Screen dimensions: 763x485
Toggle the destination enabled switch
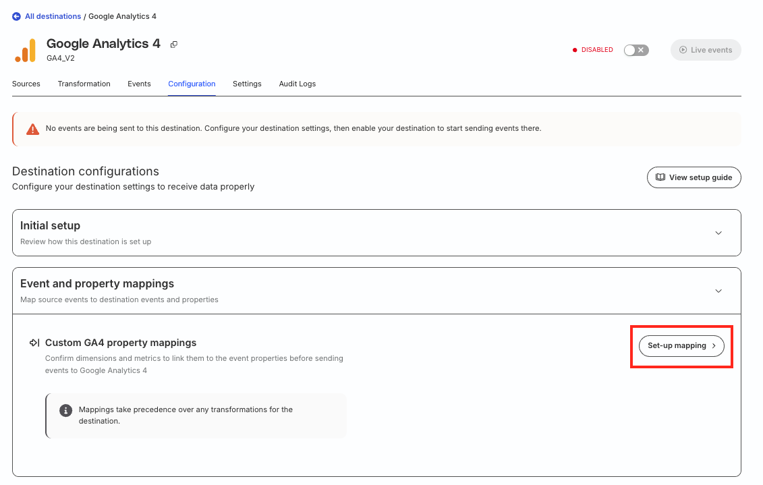coord(636,50)
